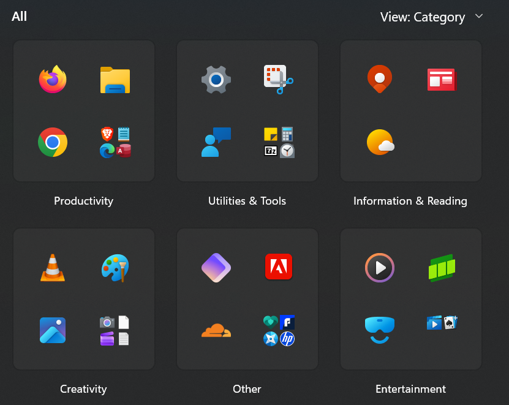Open the purple diamond app in Other

216,268
